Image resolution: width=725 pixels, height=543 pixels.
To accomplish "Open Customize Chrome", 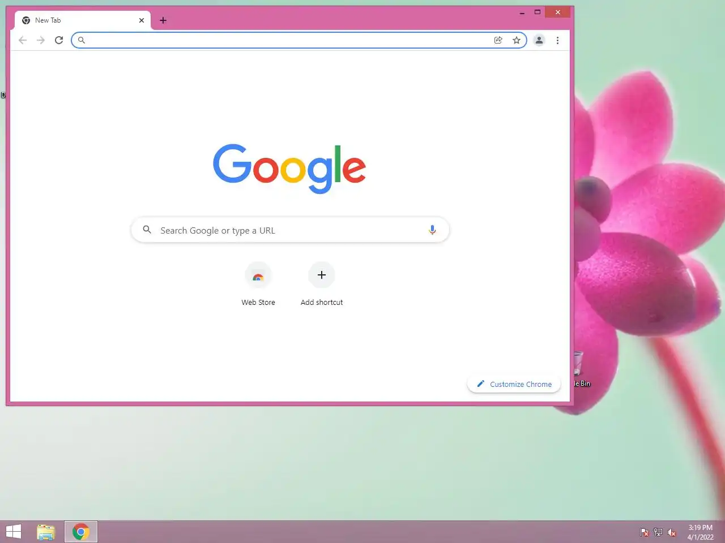I will click(x=514, y=384).
